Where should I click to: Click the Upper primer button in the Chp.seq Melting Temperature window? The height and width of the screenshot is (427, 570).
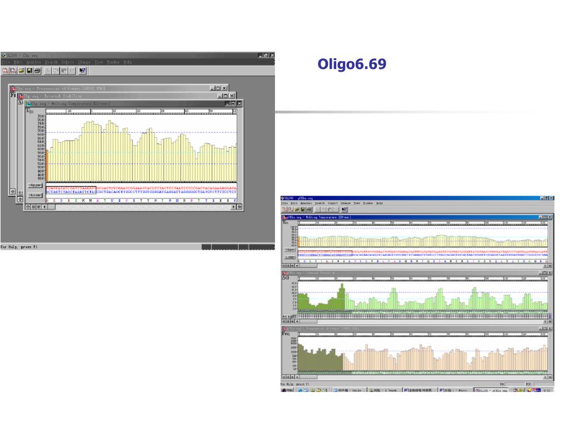point(35,185)
